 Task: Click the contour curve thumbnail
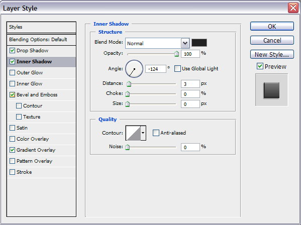[x=133, y=133]
